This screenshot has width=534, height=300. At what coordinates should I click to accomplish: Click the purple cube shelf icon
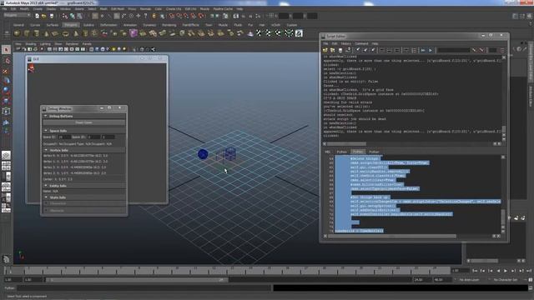(x=133, y=33)
